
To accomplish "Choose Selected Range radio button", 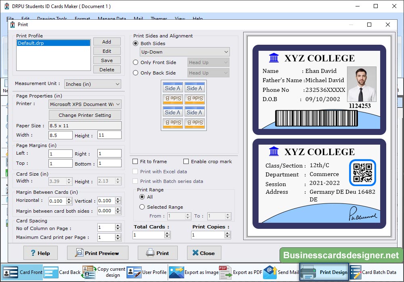I will pos(142,207).
